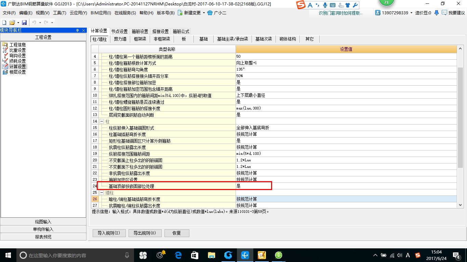The height and width of the screenshot is (262, 467).
Task: Open the 云应用(Y) menu
Action: [x=79, y=13]
